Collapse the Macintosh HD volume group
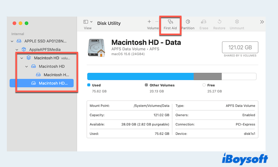Viewport: 278px width, 167px height. [x=22, y=58]
